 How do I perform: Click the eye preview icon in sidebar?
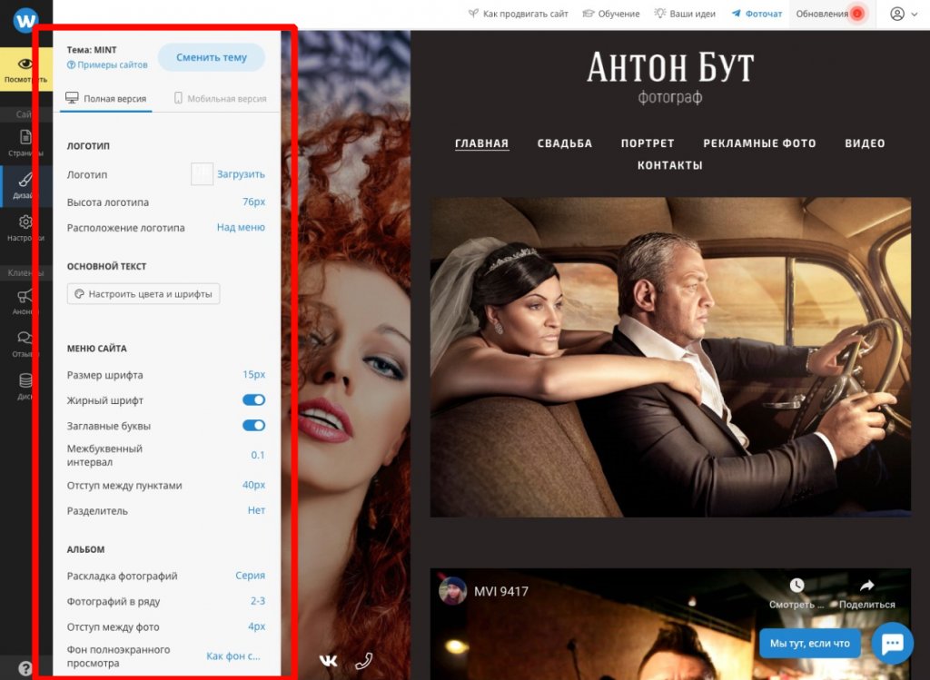click(25, 64)
